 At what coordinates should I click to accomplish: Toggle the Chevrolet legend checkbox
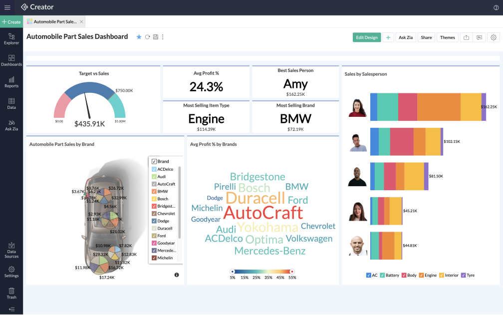[x=154, y=213]
